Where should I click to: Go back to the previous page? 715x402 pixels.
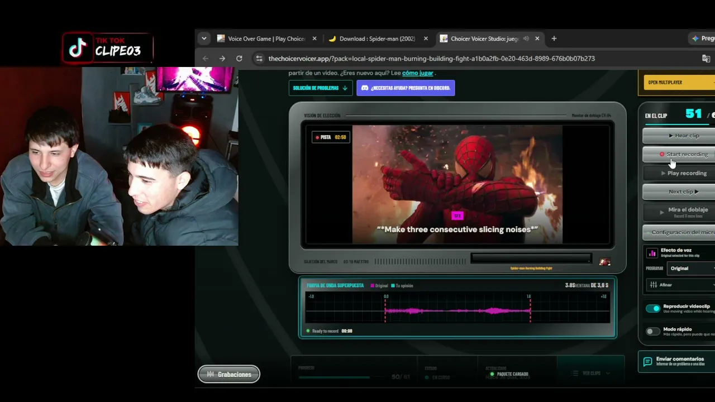tap(206, 59)
